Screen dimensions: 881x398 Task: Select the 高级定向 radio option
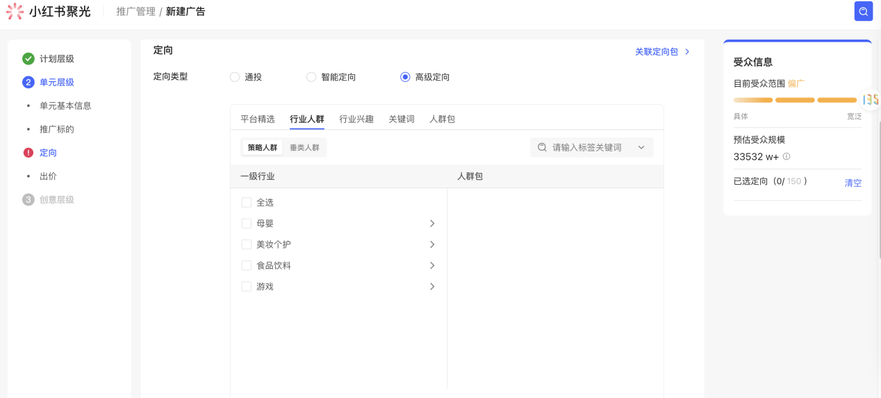(x=405, y=77)
